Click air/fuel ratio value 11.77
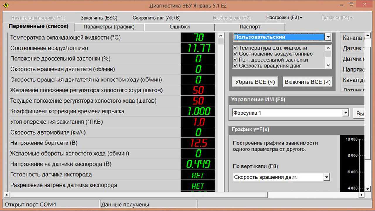This screenshot has height=211, width=375. tap(198, 48)
